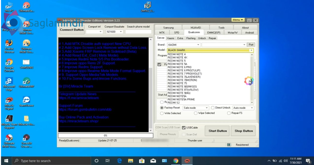The image size is (314, 165).
Task: Select the Wipe Selected radio button
Action: click(196, 113)
